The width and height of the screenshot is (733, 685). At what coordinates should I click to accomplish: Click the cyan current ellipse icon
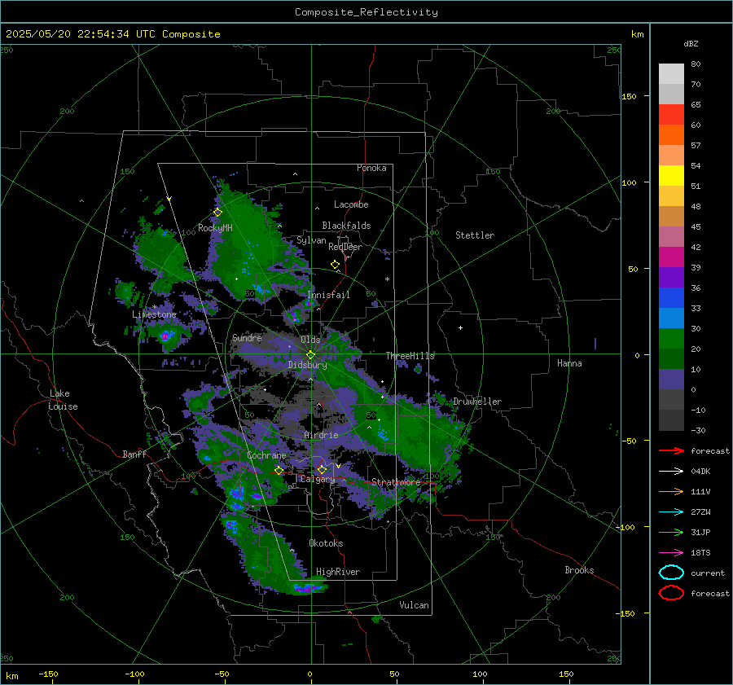click(x=671, y=573)
